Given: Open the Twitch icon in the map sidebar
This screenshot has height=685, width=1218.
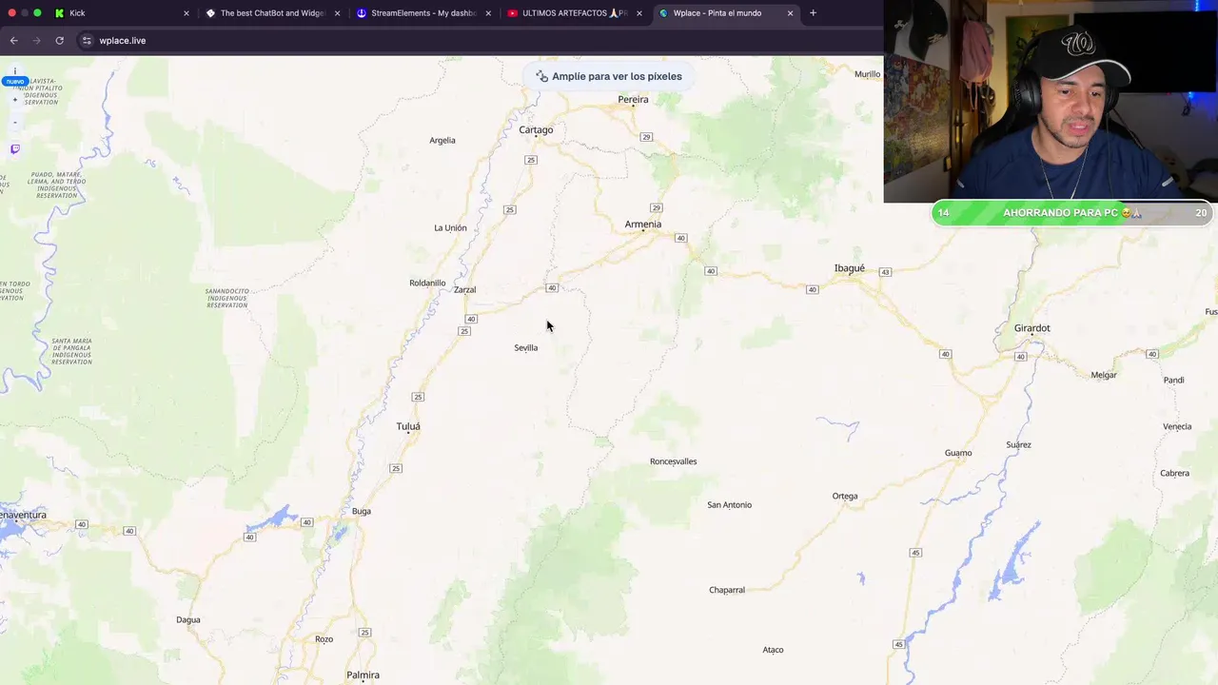Looking at the screenshot, I should click(x=14, y=148).
